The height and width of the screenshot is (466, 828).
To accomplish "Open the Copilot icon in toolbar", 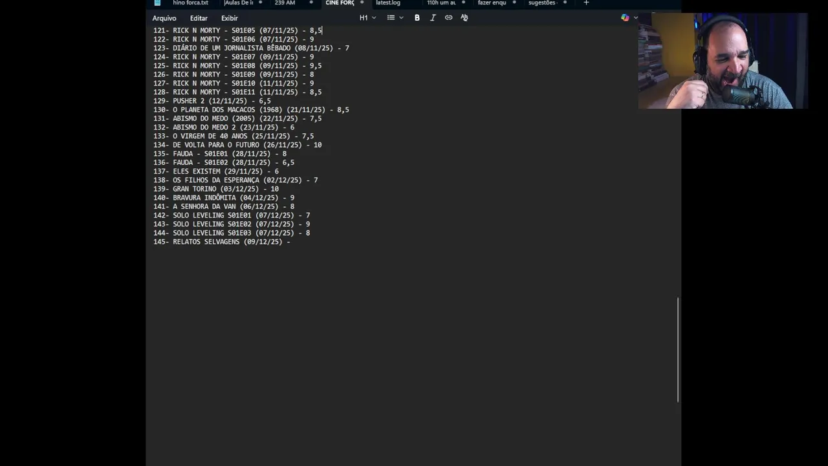I will pyautogui.click(x=625, y=18).
